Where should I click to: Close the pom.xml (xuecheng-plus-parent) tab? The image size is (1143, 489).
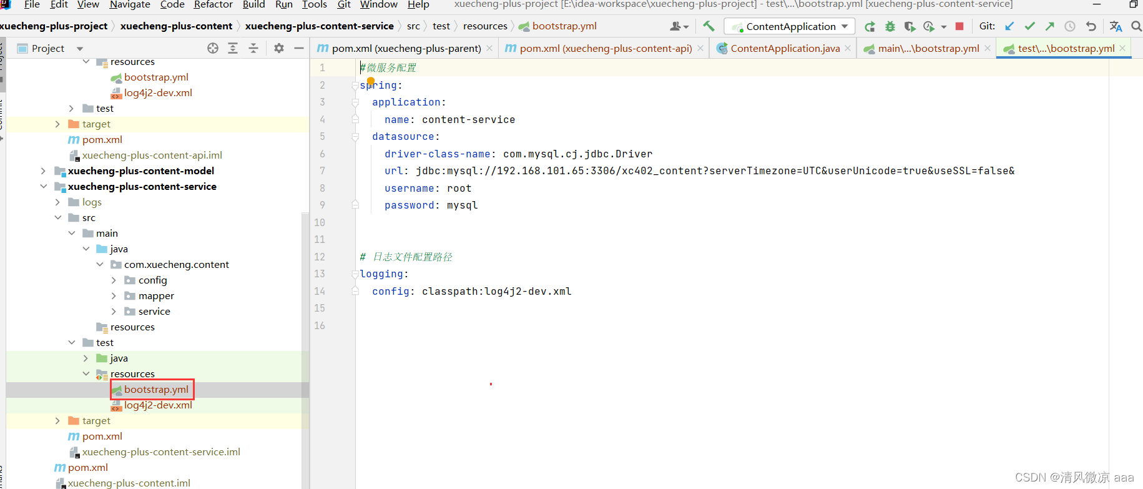click(489, 48)
